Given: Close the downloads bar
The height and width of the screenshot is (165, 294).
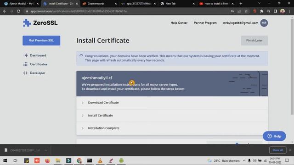Looking at the screenshot, I should coord(290,150).
